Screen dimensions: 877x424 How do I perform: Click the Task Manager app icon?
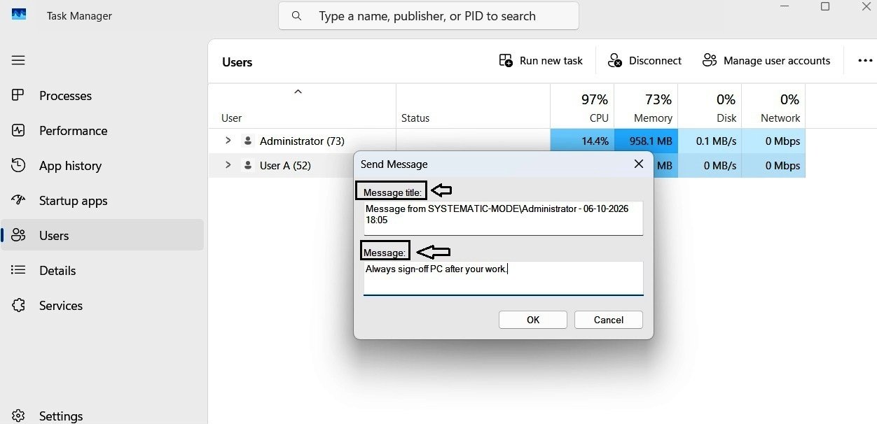19,15
